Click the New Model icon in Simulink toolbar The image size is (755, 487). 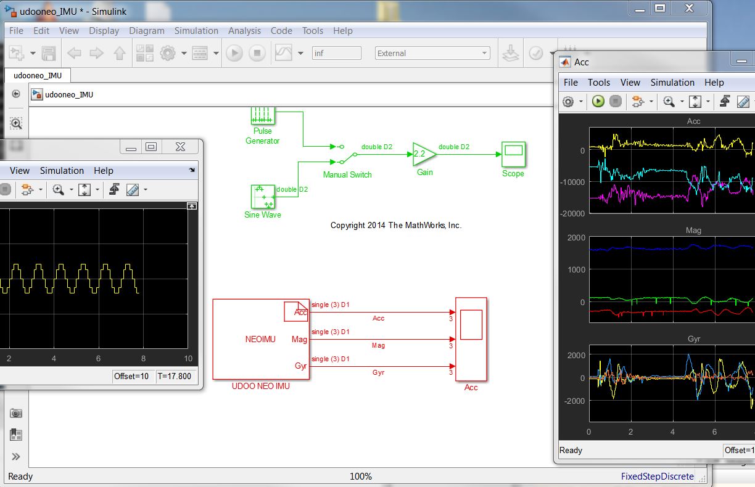click(x=17, y=53)
